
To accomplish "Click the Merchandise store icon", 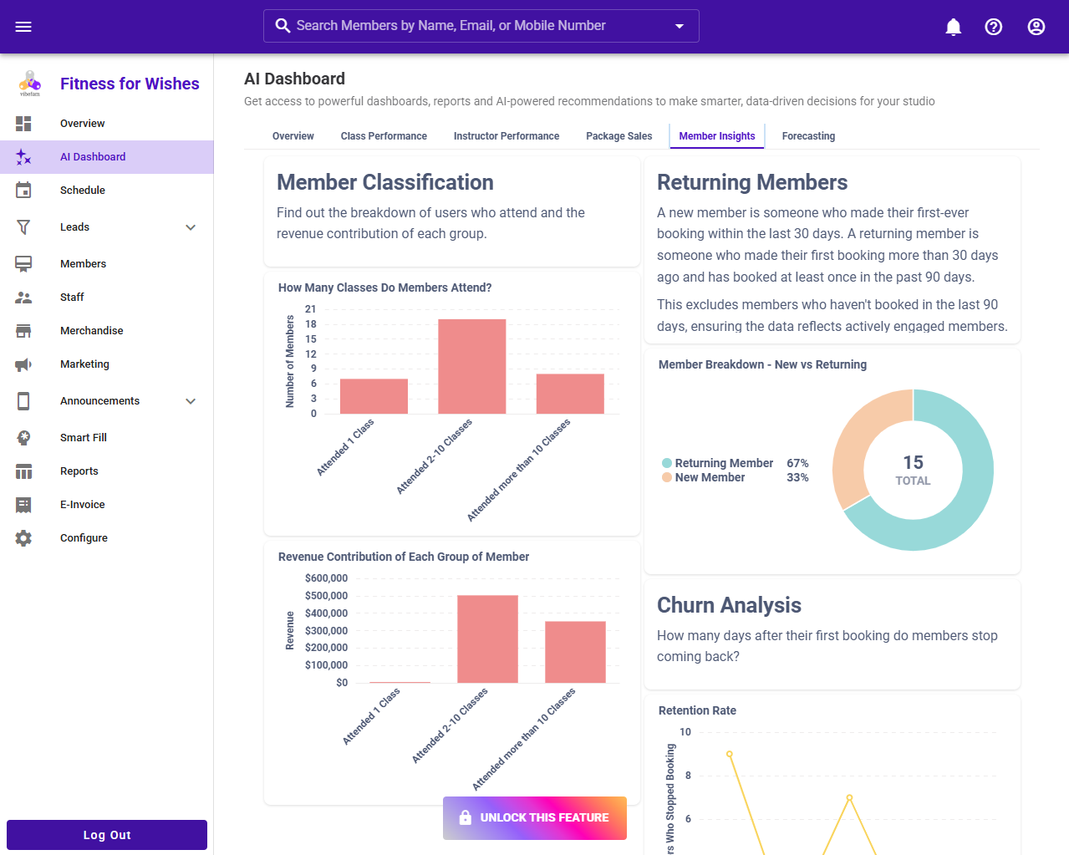I will pyautogui.click(x=23, y=331).
